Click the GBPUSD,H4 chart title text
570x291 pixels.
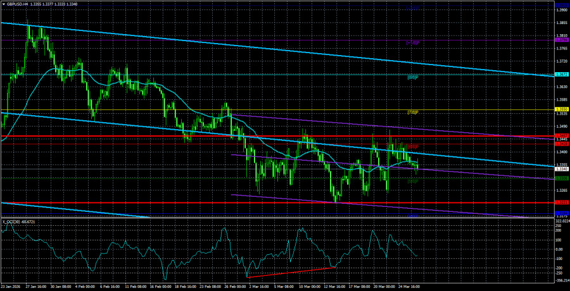click(x=19, y=3)
